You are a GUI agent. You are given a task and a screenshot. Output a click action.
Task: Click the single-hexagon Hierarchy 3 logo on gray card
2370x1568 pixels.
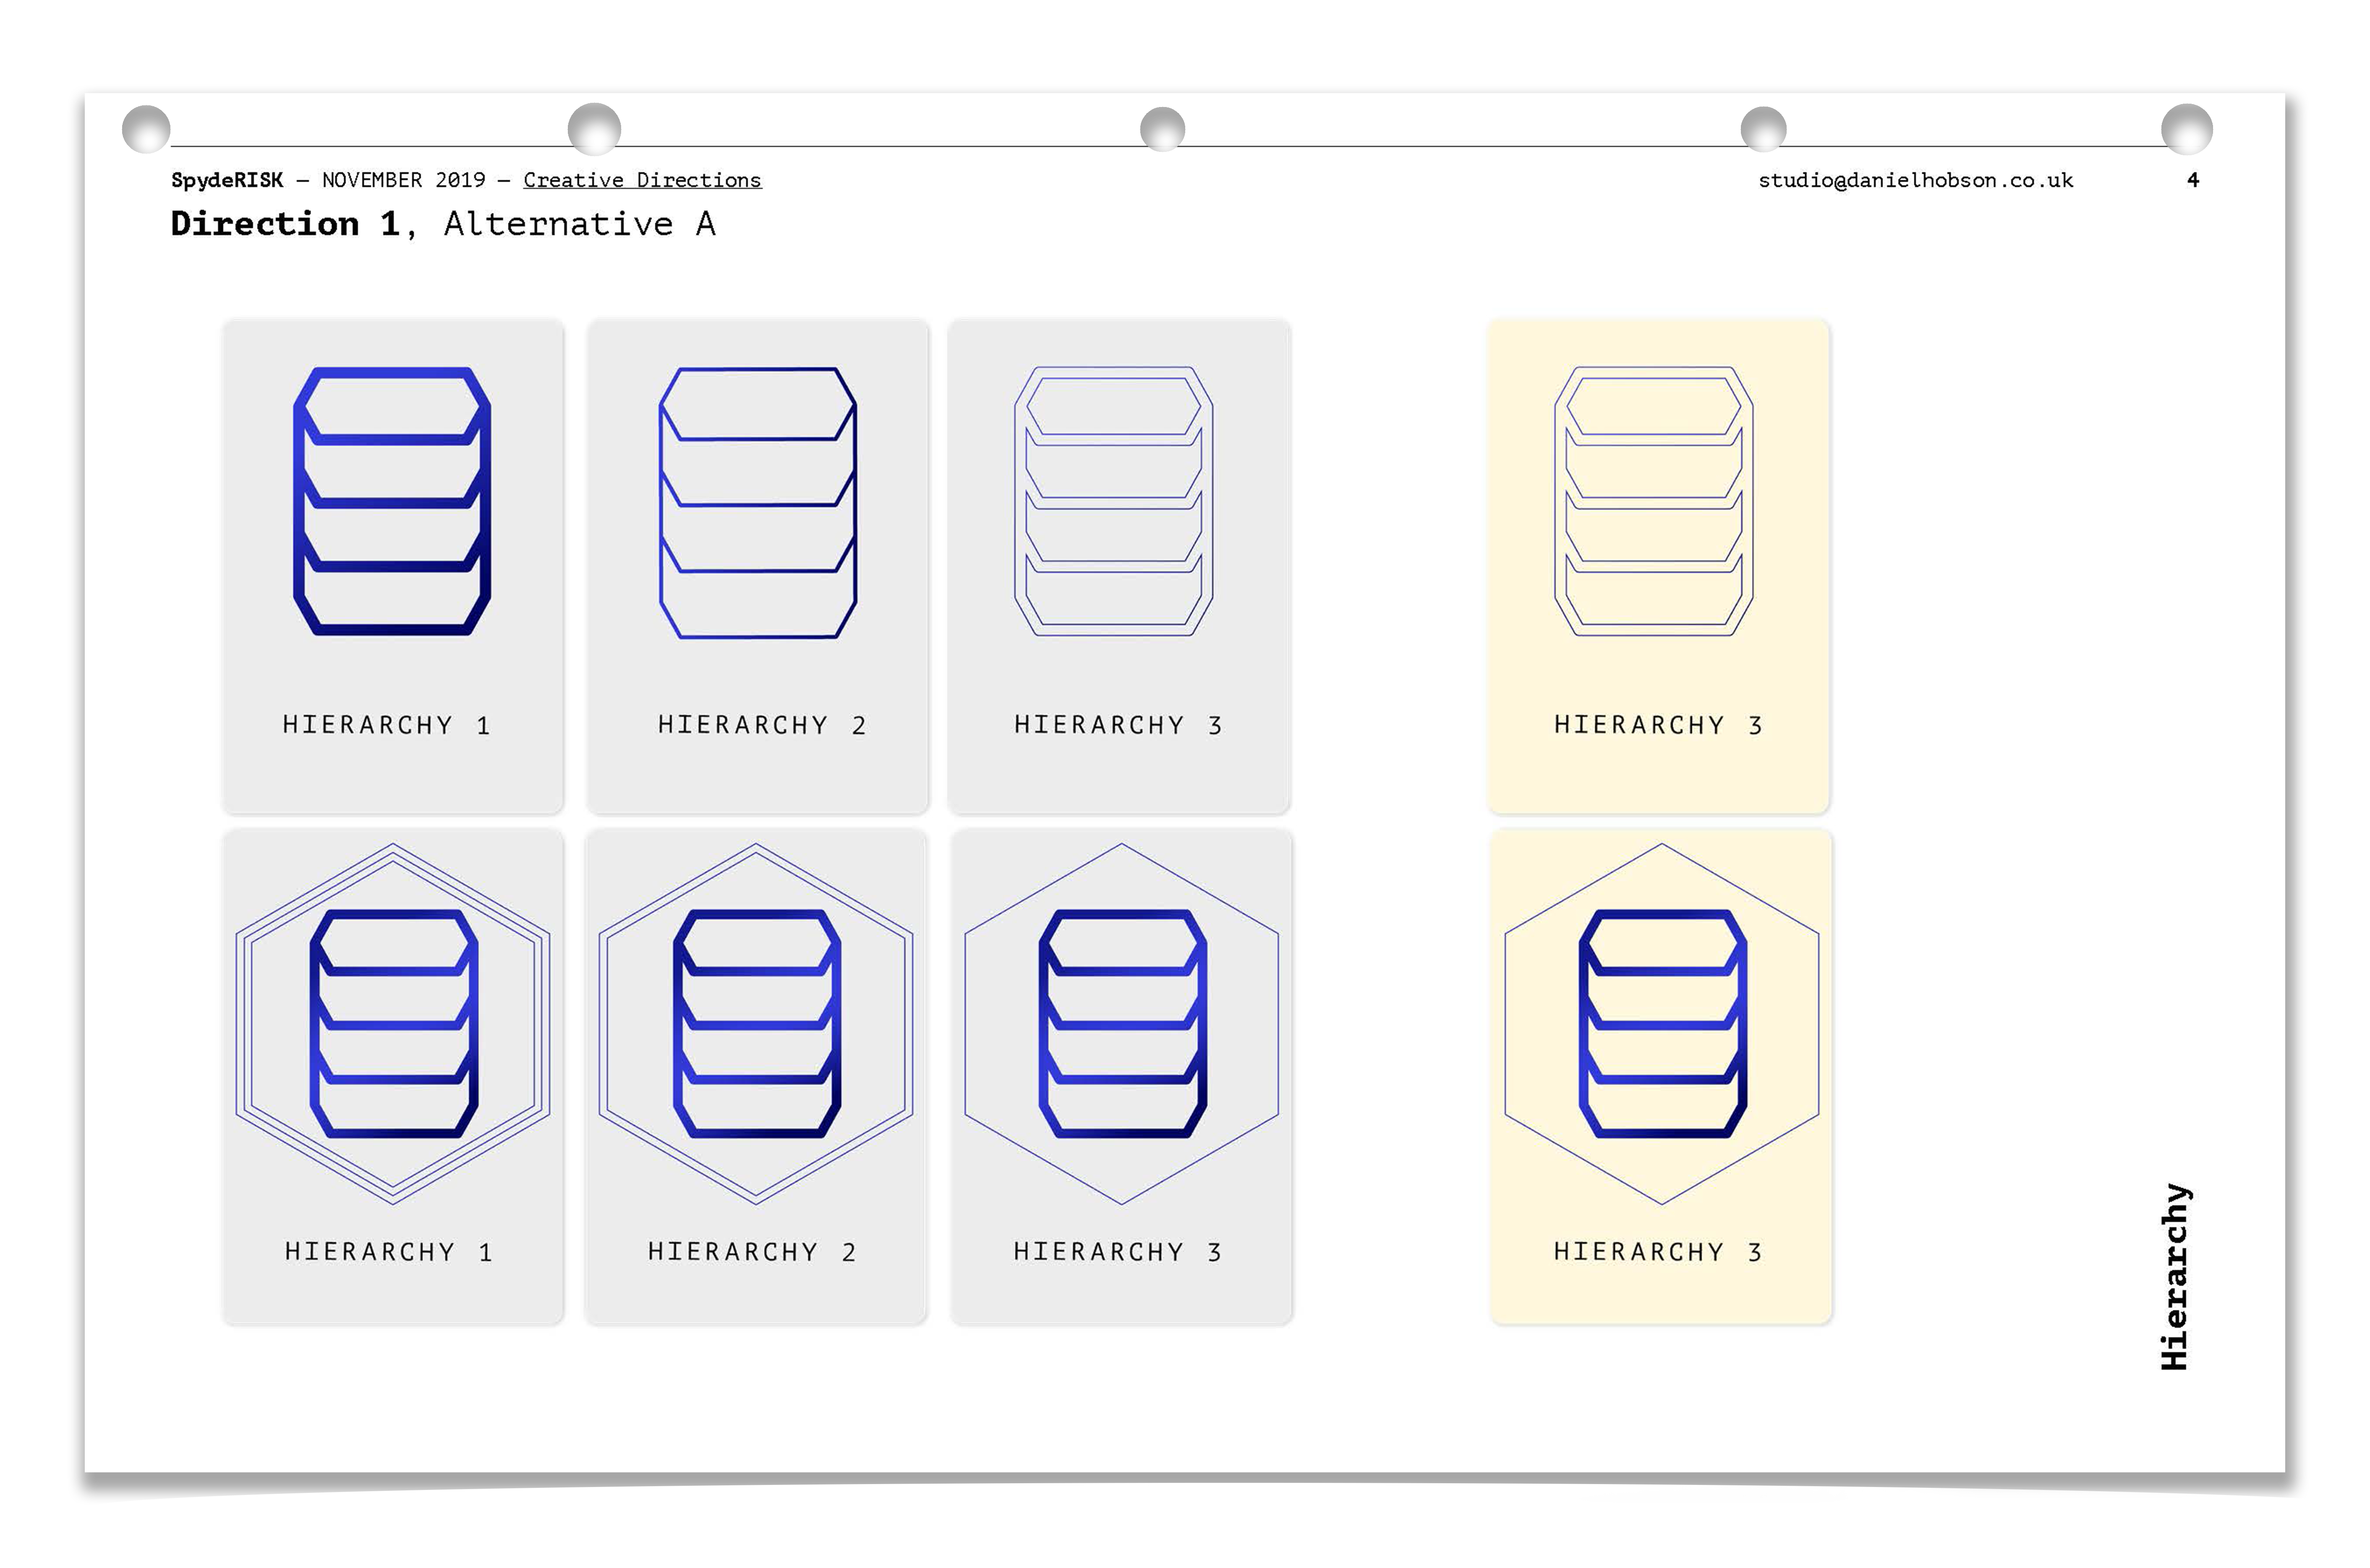click(1122, 1023)
